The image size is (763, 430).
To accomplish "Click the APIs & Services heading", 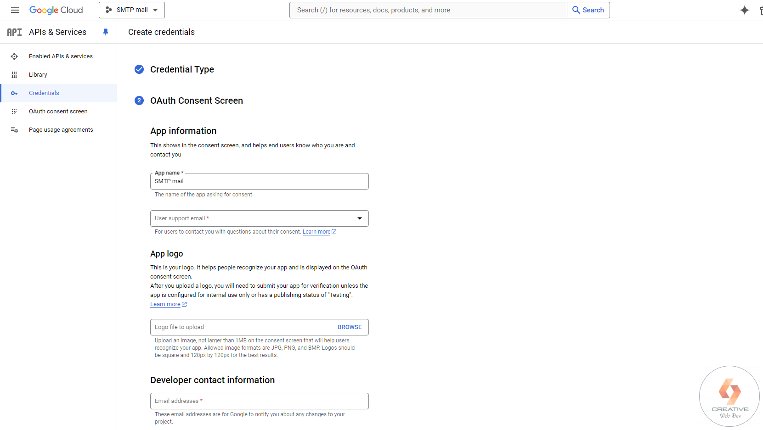I will (57, 32).
